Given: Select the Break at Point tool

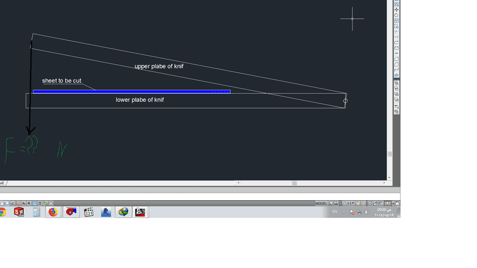Looking at the screenshot, I should [397, 42].
